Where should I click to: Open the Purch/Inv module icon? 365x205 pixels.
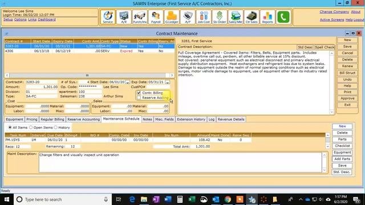[x=140, y=17]
